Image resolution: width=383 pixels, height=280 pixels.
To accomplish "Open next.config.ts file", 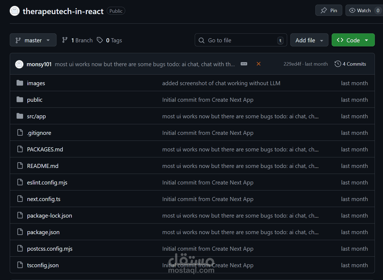I will coord(44,199).
